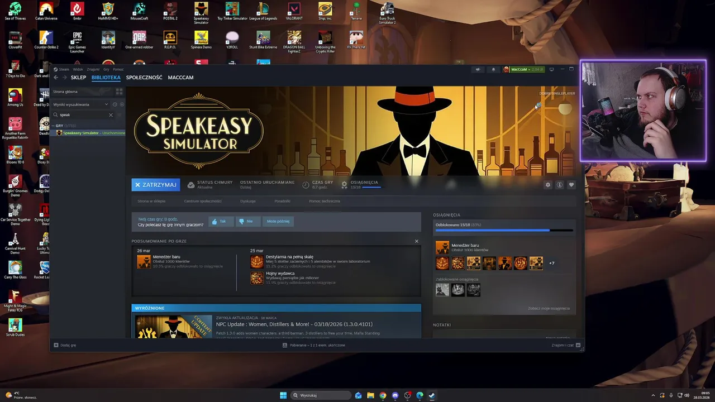Viewport: 715px width, 402px height.
Task: Open Catan Universe desktop shortcut
Action: [46, 11]
